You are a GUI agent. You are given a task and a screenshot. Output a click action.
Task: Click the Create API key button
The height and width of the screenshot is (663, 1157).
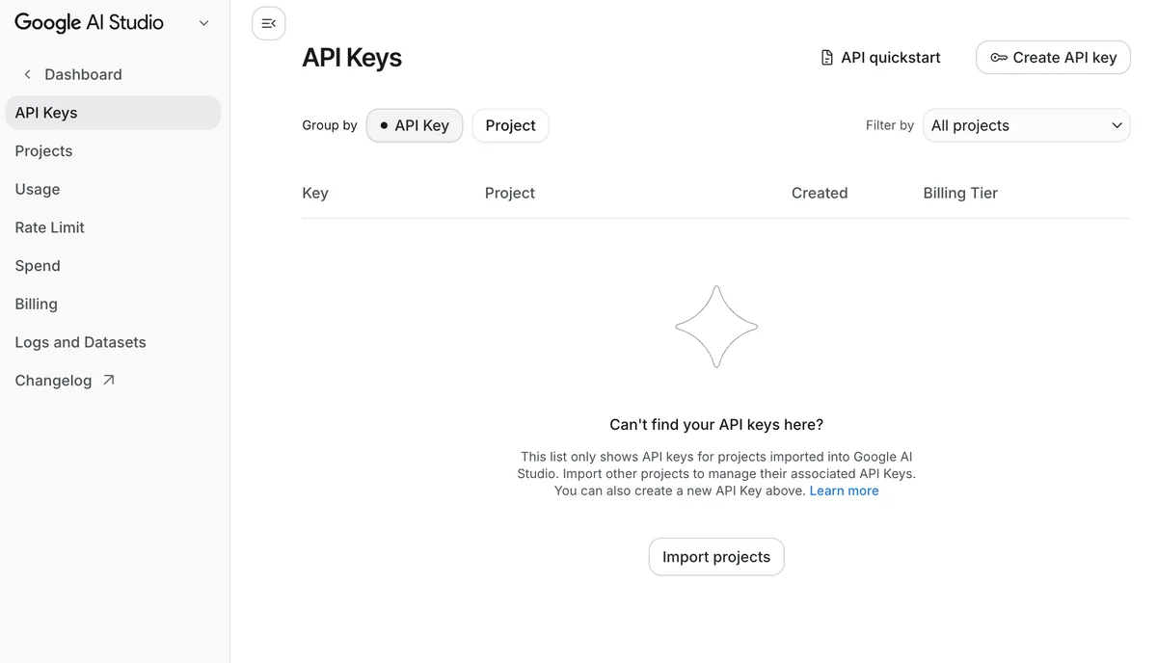tap(1053, 58)
